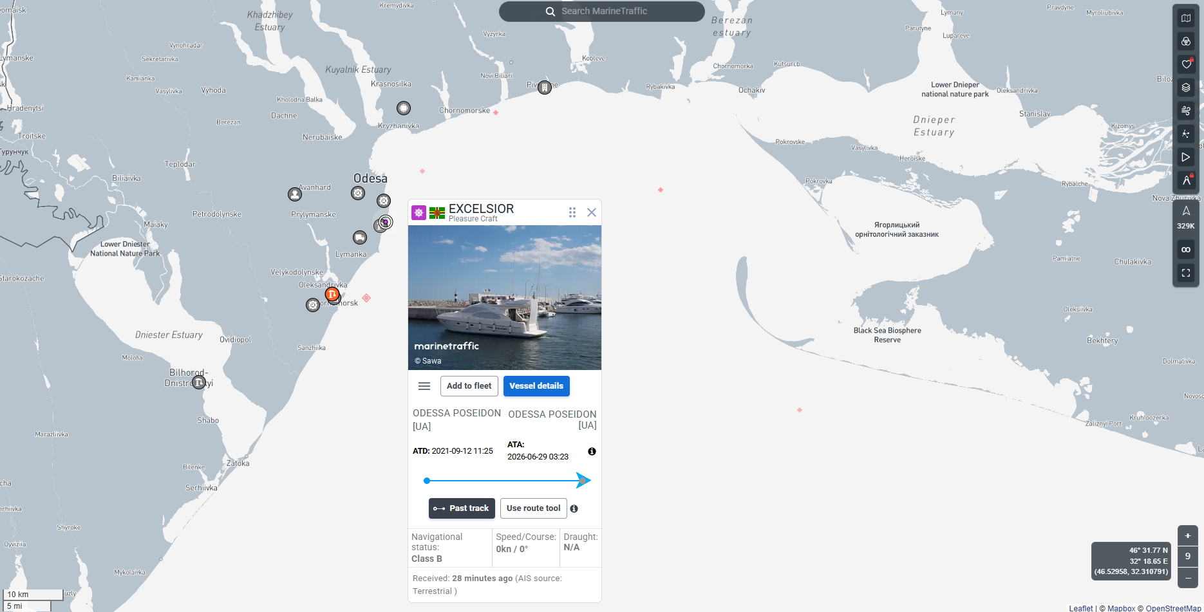This screenshot has width=1204, height=612.
Task: Open My Fleets heart icon
Action: click(1186, 64)
